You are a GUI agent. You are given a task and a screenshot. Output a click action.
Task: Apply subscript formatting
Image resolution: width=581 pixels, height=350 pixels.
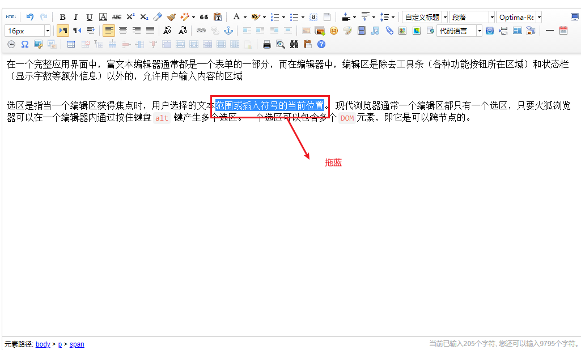pos(144,17)
